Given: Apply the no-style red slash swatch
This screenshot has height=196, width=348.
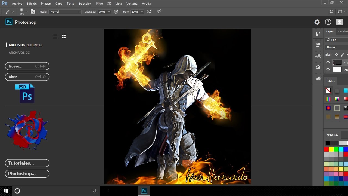Looking at the screenshot, I should (x=328, y=91).
